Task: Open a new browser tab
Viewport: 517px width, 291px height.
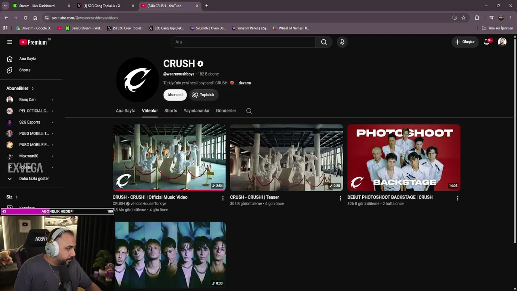Action: pos(207,6)
